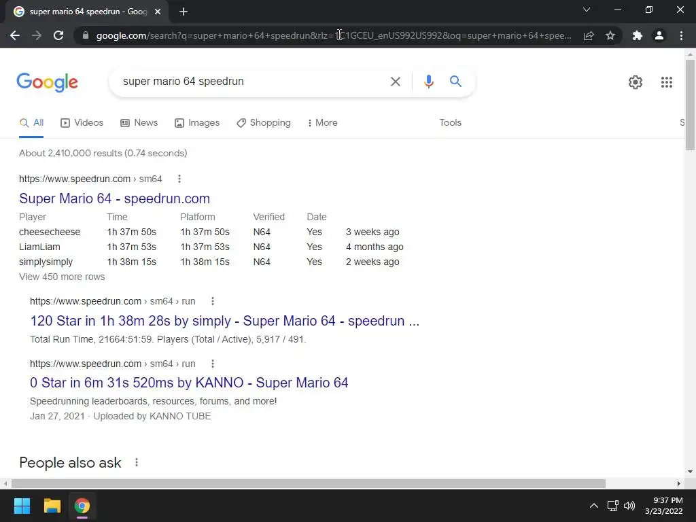The height and width of the screenshot is (522, 696).
Task: Share this page using the share icon
Action: coord(589,35)
